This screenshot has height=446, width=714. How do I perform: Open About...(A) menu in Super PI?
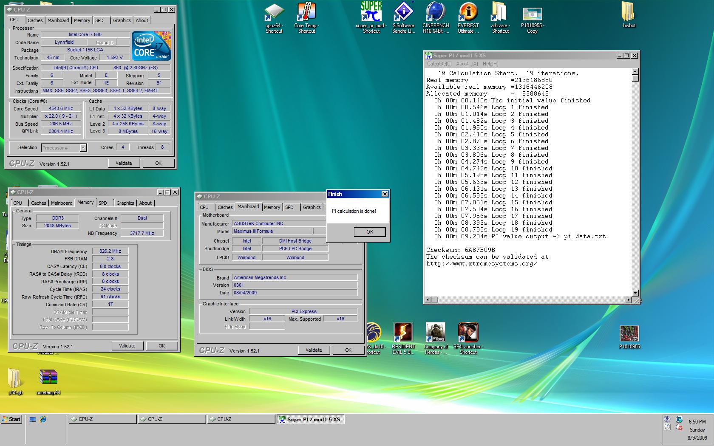[x=467, y=64]
